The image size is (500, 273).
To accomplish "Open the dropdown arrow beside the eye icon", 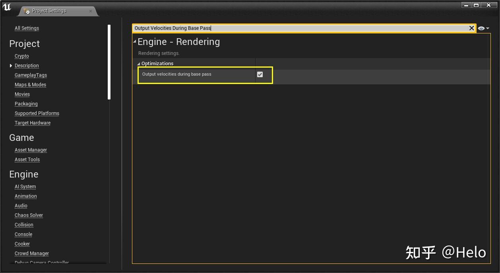I will (x=488, y=28).
